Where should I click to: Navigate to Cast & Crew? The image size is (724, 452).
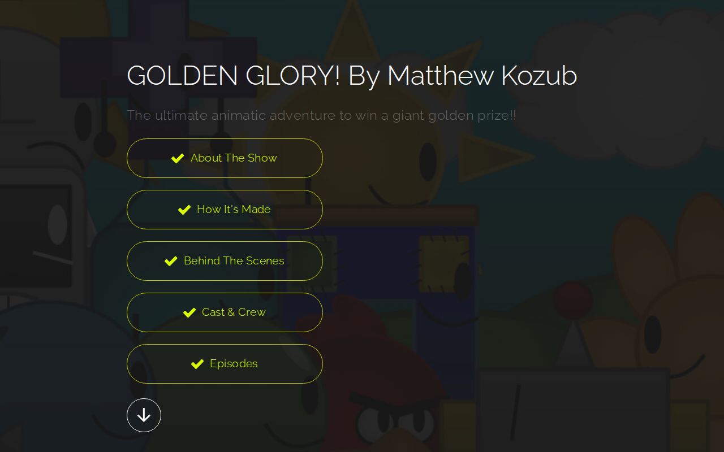[x=225, y=312]
